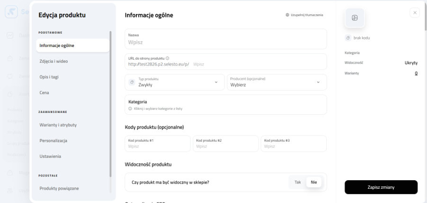Open the Opis i tagi section
The width and height of the screenshot is (427, 203).
click(49, 77)
